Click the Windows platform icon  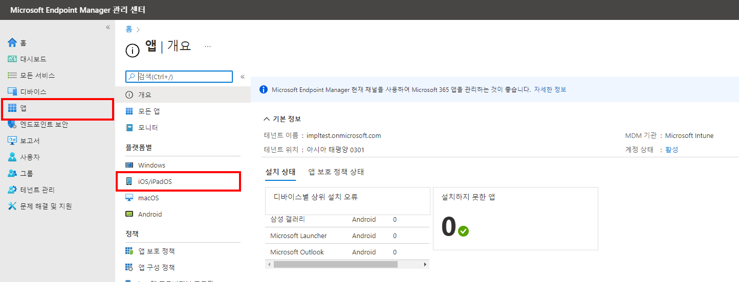[x=129, y=165]
